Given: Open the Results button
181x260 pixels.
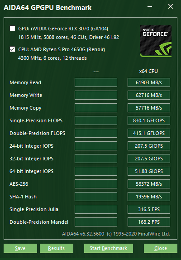Looking at the screenshot, I should [56, 248].
